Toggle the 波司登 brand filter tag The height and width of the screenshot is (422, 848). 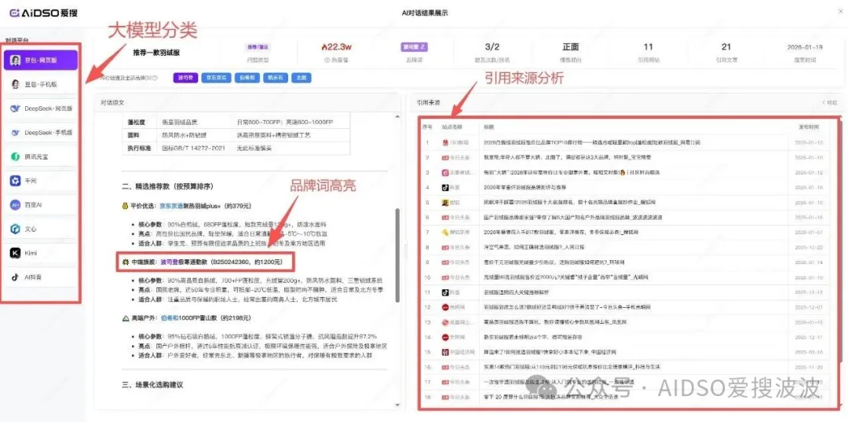(185, 78)
